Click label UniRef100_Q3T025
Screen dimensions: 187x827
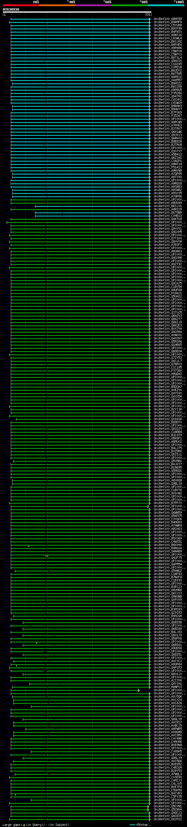[x=167, y=312]
